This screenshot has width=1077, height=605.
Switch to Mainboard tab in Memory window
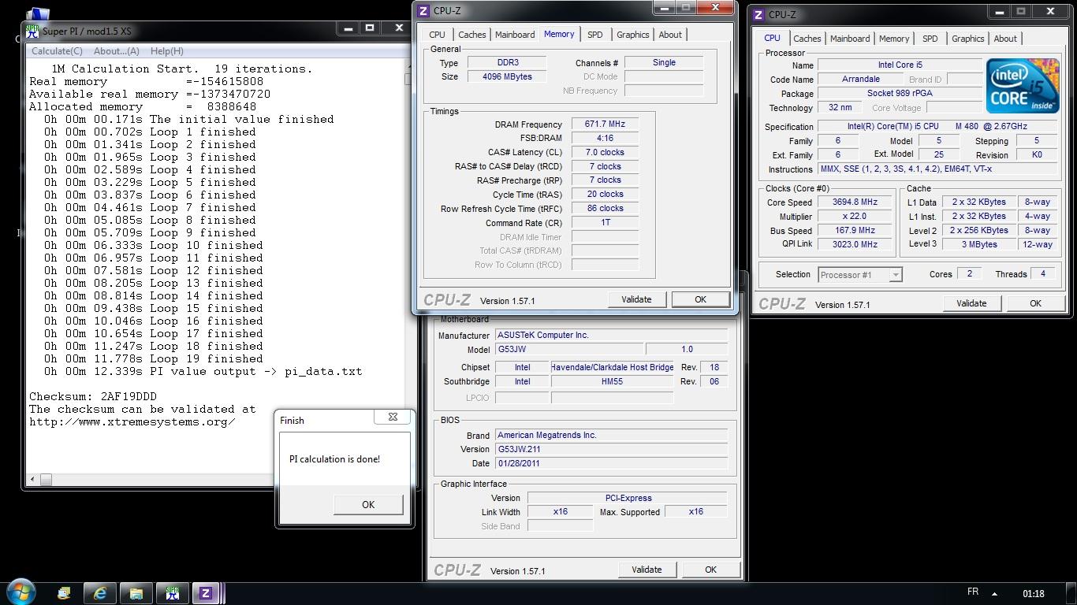pyautogui.click(x=515, y=35)
